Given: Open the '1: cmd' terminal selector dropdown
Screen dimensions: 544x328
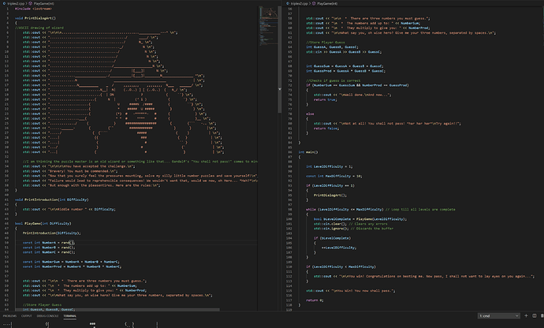Looking at the screenshot, I should [498, 316].
